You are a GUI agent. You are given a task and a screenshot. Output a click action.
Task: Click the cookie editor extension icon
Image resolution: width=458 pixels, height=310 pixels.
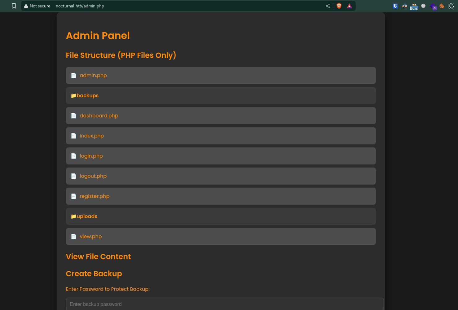(x=442, y=6)
